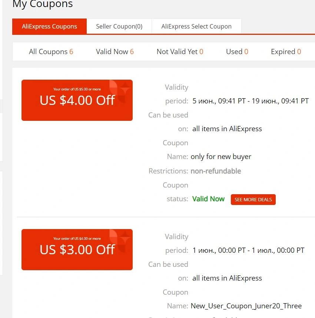Show Not Valid Yet coupons
This screenshot has width=315, height=318.
pos(180,52)
